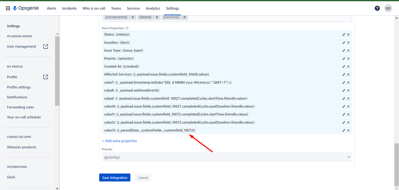Delete the coba11 extra property
Image resolution: width=399 pixels, height=190 pixels.
tap(348, 114)
